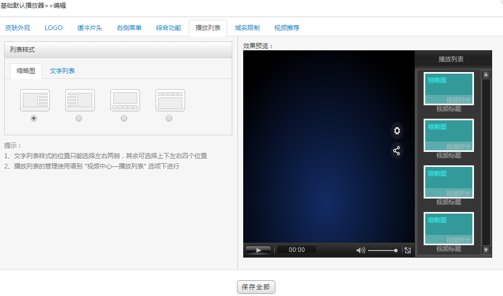The width and height of the screenshot is (503, 296).
Task: Click the 播放列表 header in preview
Action: coord(451,59)
